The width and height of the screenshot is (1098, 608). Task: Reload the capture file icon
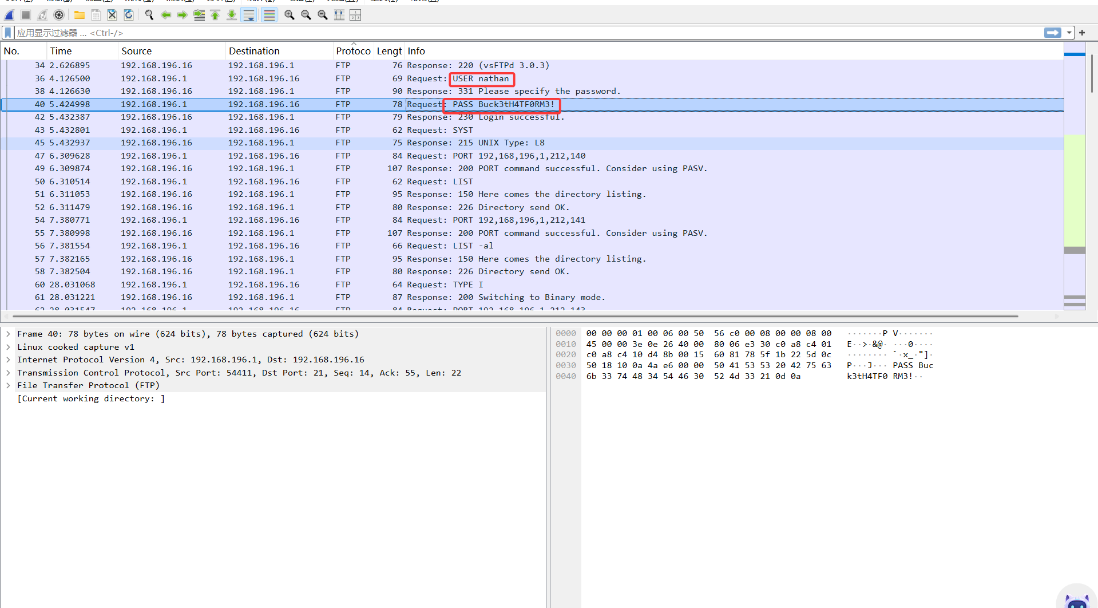pos(129,15)
